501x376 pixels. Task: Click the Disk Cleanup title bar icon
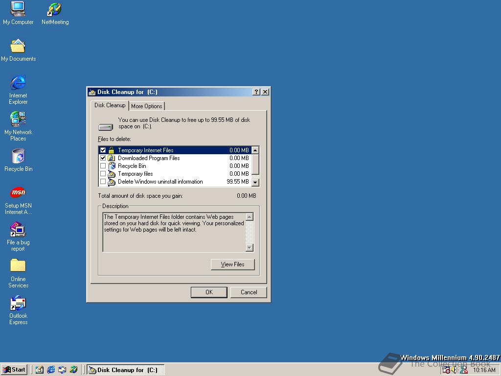click(92, 92)
